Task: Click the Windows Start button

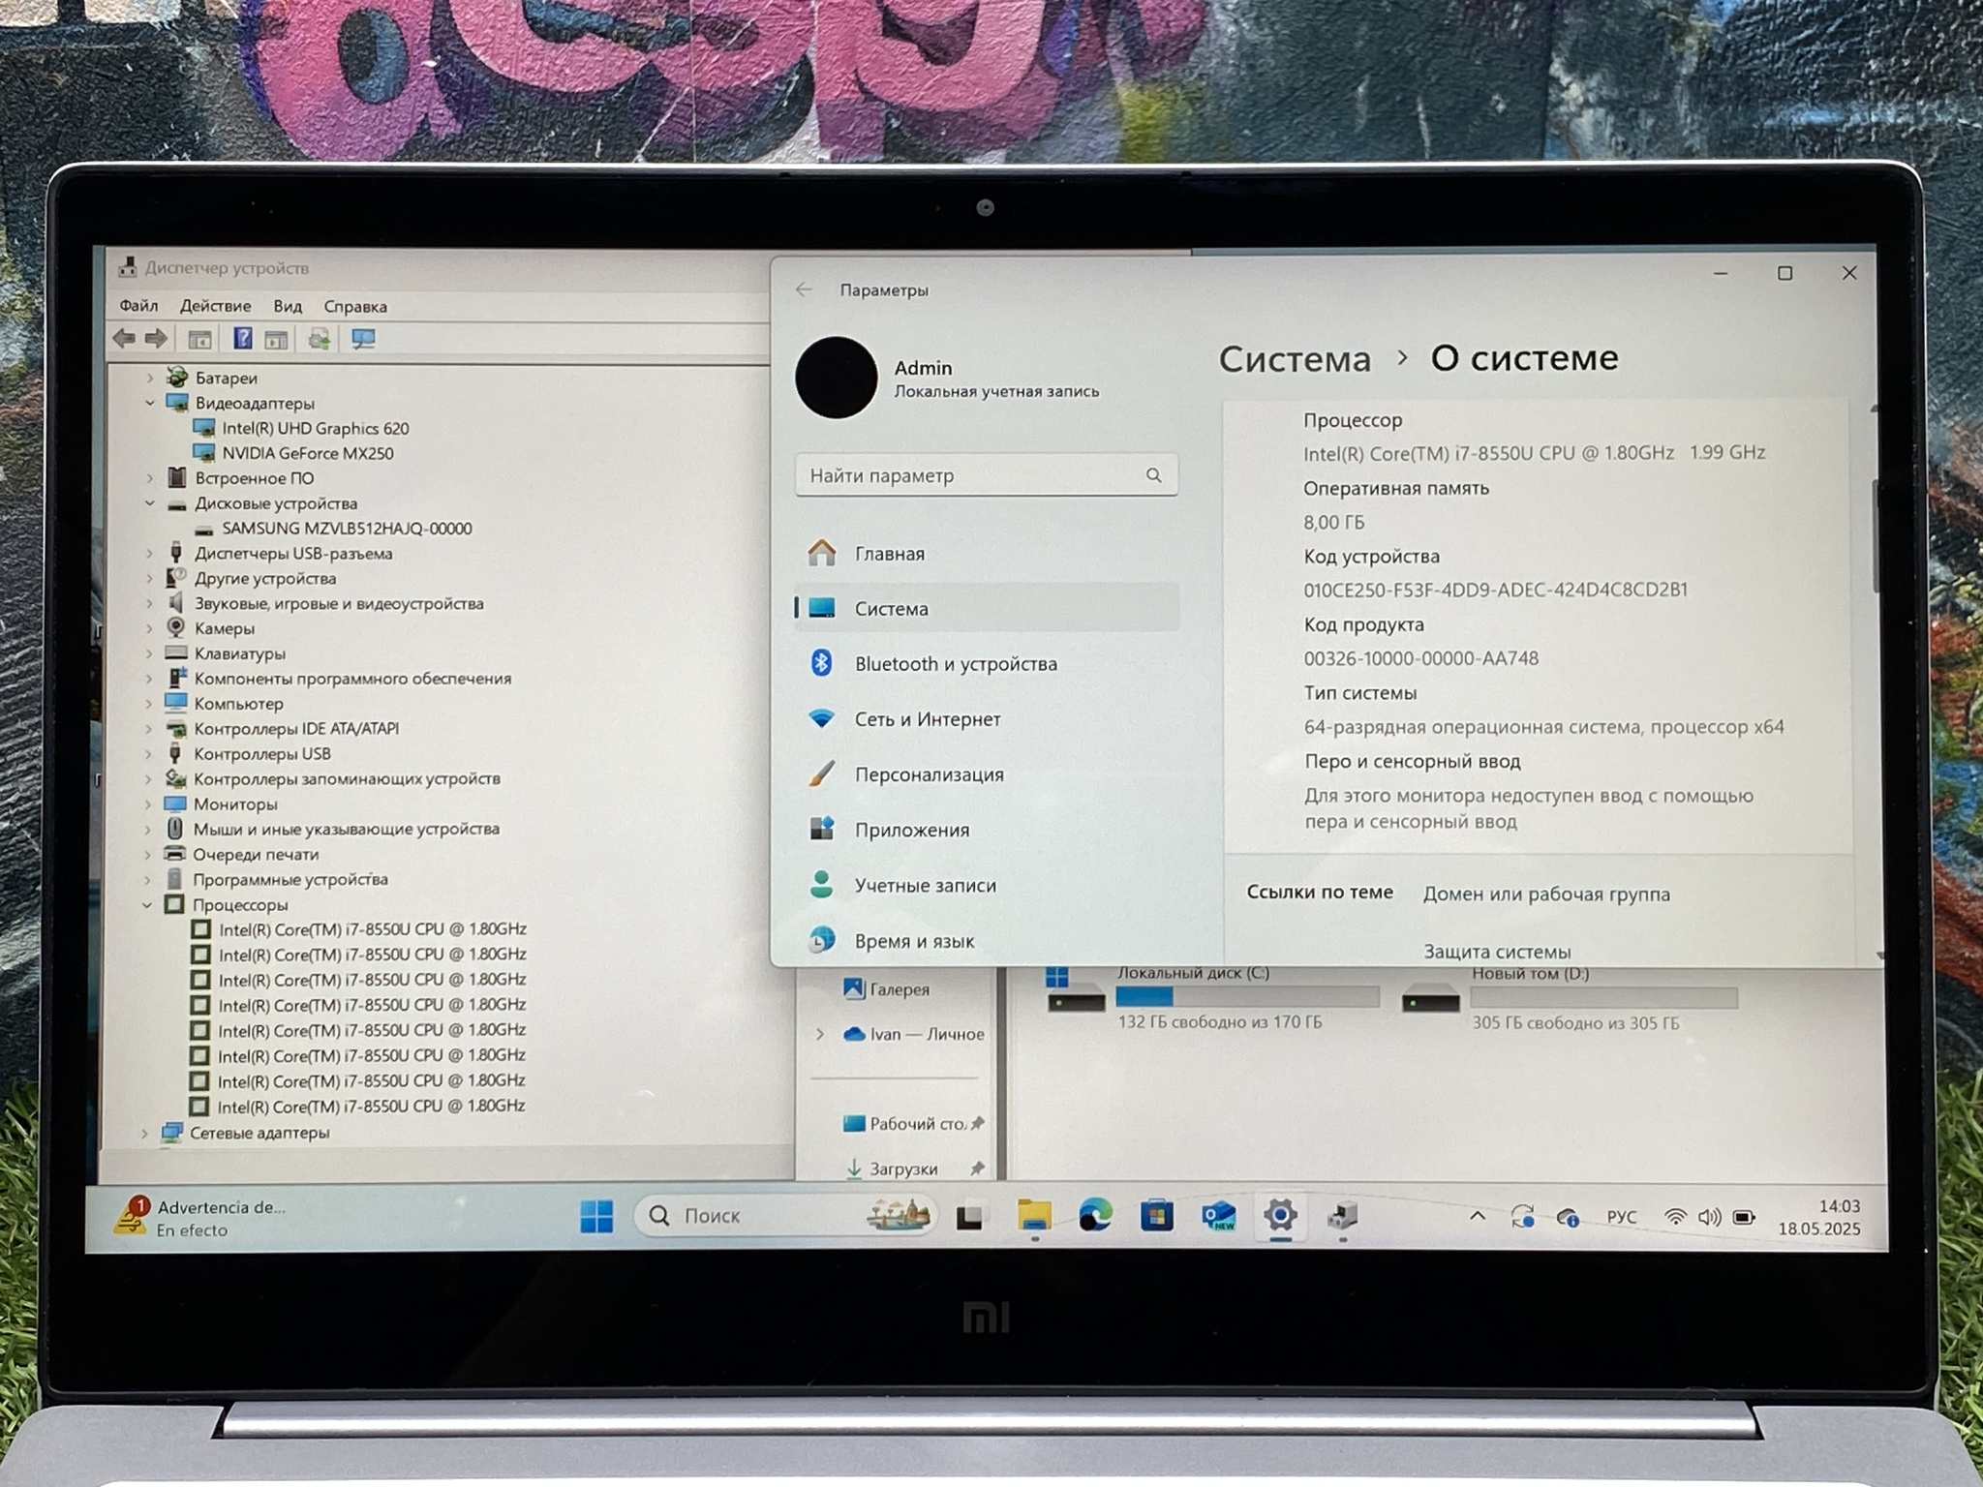Action: [596, 1216]
